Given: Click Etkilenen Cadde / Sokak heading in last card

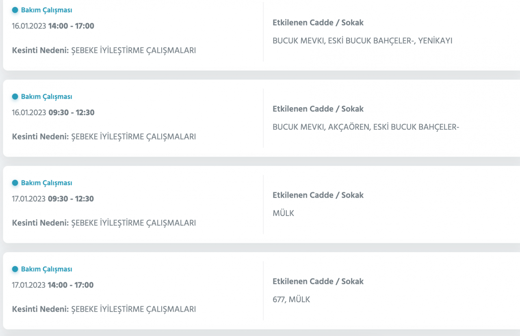Looking at the screenshot, I should click(318, 281).
